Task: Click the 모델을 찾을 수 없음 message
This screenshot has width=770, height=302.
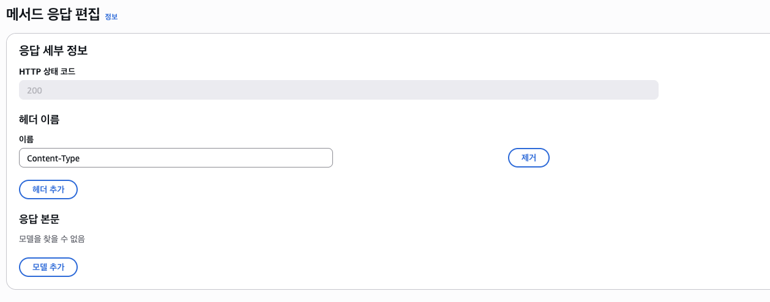Action: [x=52, y=239]
